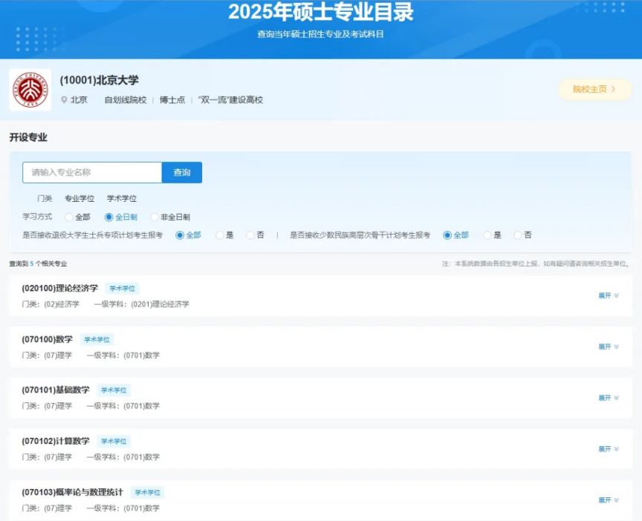This screenshot has height=521, width=642.
Task: Click the double chevron for 理论经济学
Action: coord(616,295)
